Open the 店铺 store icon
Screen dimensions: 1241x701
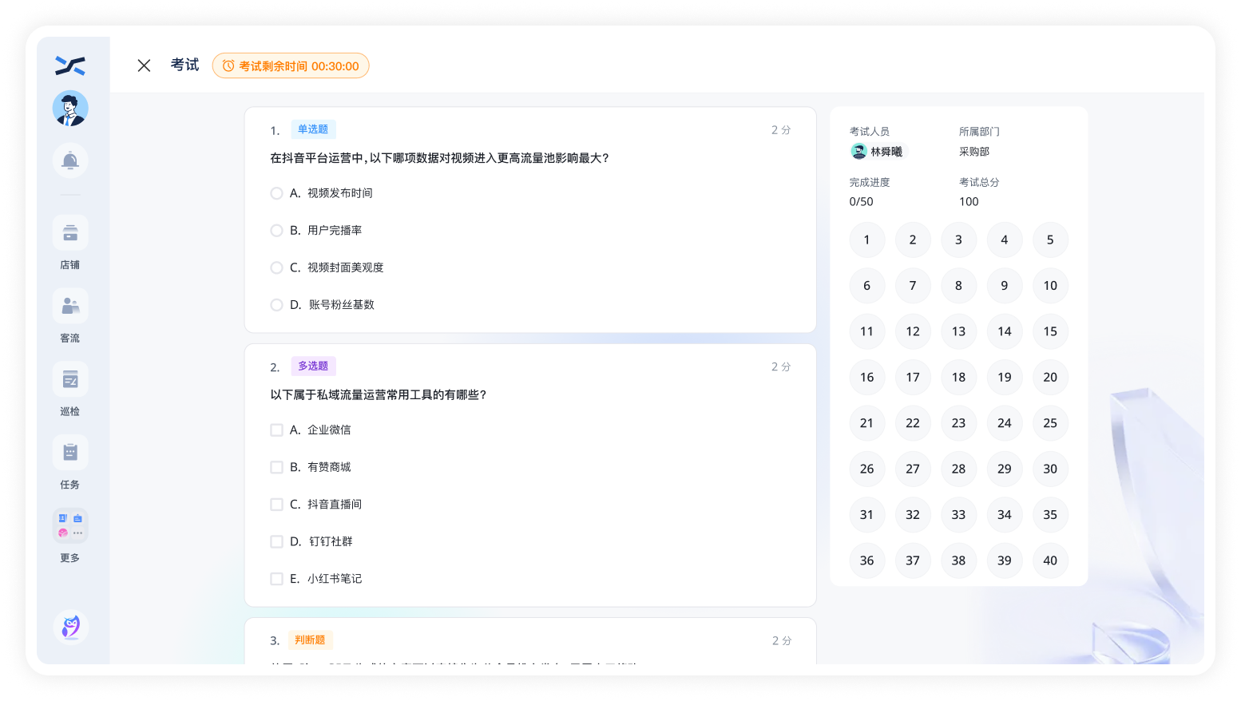(x=70, y=233)
